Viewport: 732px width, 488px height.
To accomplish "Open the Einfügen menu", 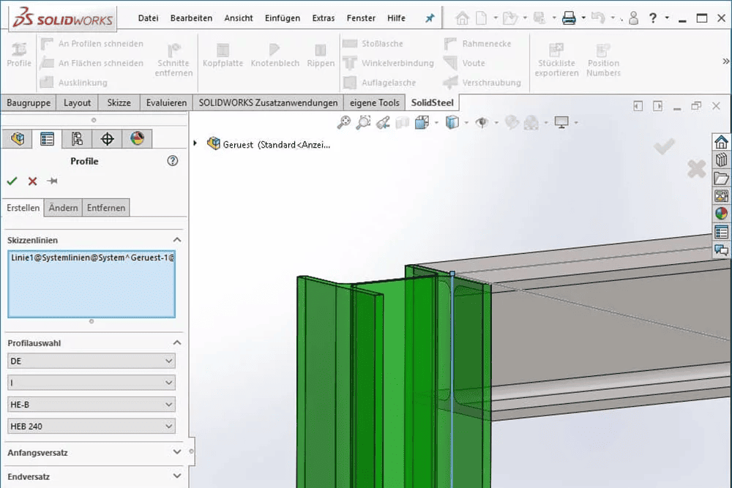I will [x=283, y=18].
